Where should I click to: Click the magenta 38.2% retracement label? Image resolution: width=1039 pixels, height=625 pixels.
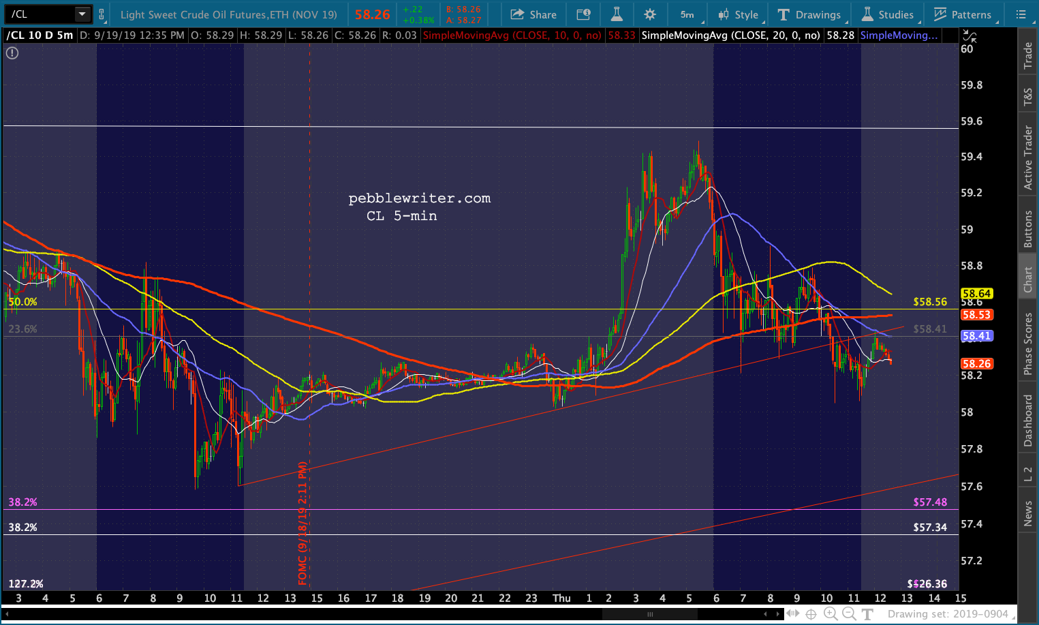22,502
